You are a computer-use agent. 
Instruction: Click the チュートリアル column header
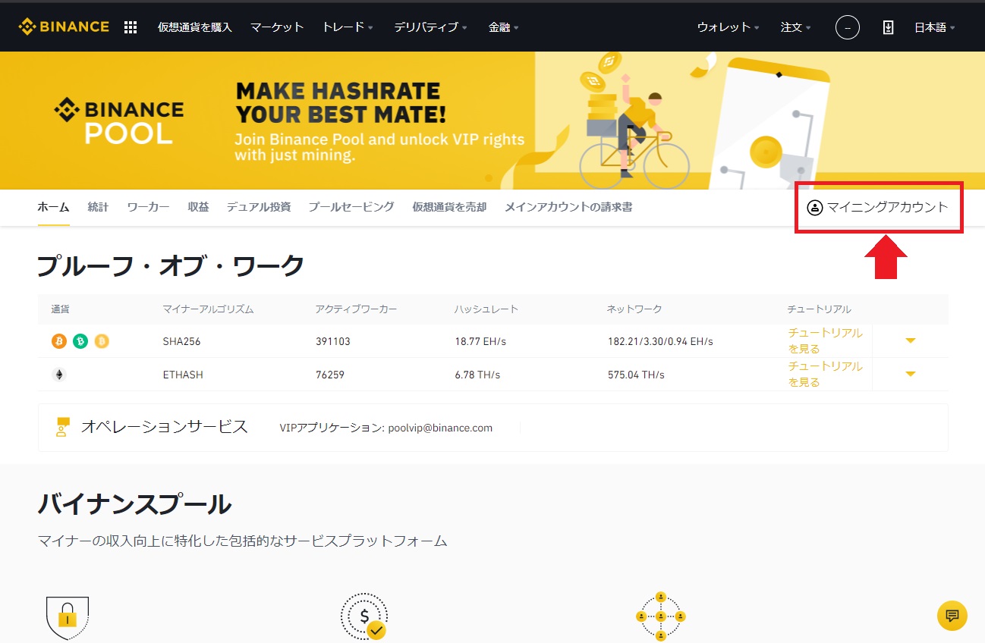coord(820,309)
